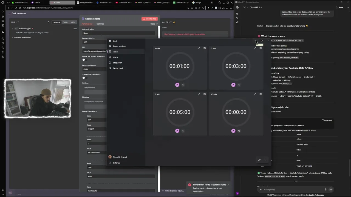Click the URL input field in n8n

[x=95, y=51]
